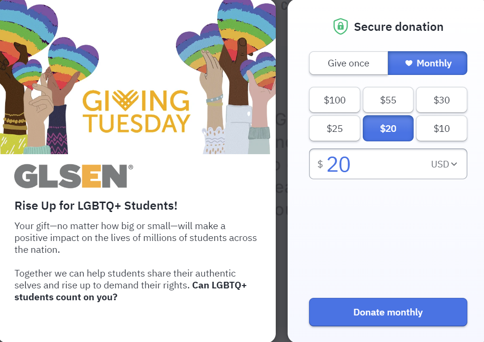Choose the $100 donation amount

coord(335,100)
